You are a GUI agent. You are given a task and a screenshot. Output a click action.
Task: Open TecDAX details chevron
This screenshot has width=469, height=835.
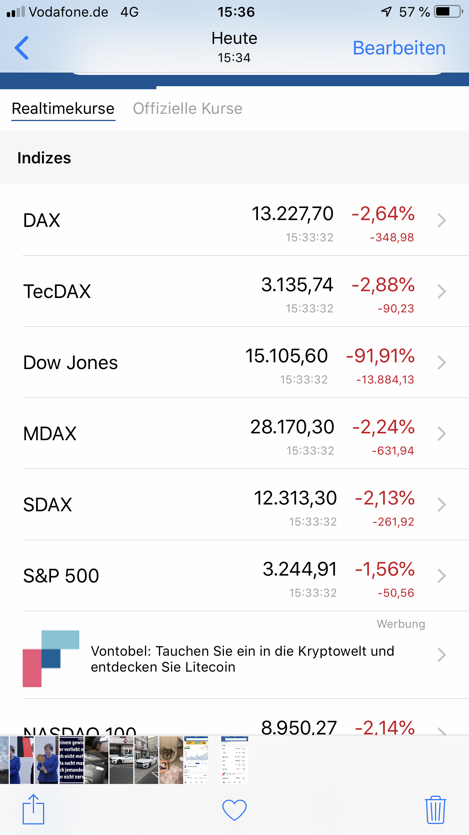click(x=441, y=291)
